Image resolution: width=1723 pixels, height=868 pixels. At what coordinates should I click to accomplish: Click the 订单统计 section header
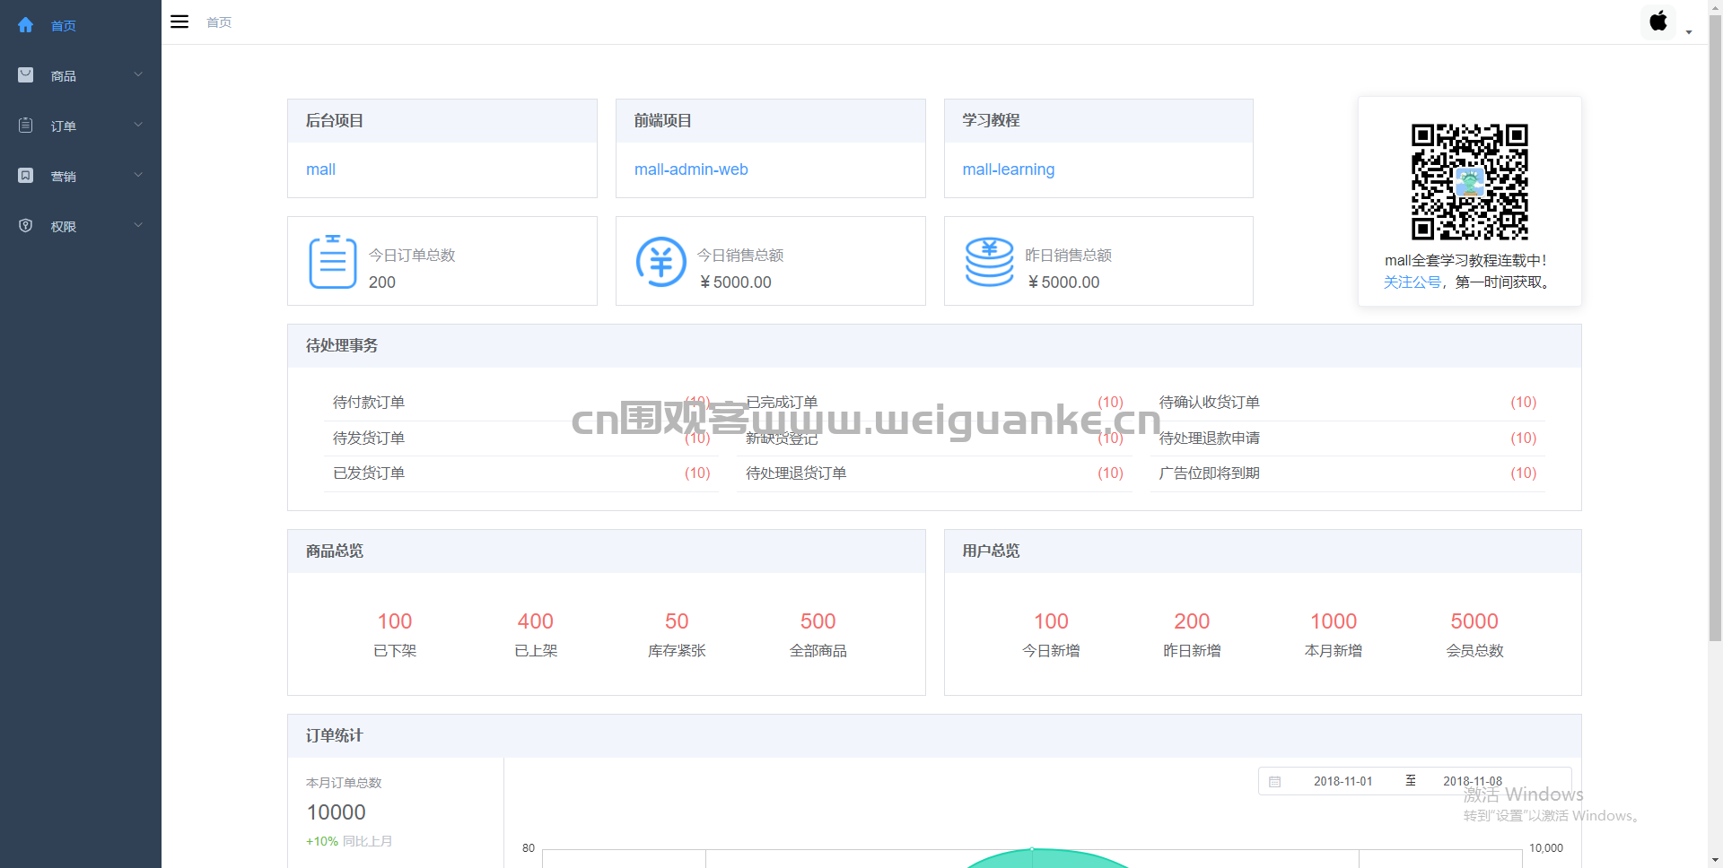[934, 736]
